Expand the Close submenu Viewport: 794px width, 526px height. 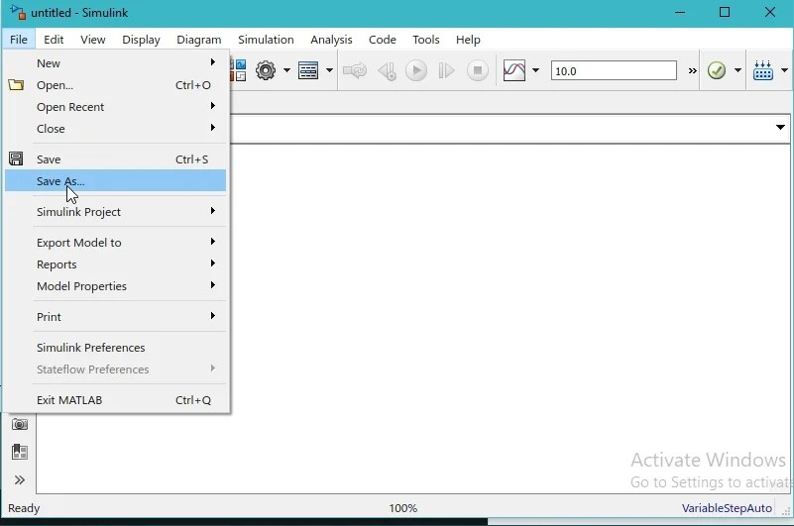coord(115,129)
